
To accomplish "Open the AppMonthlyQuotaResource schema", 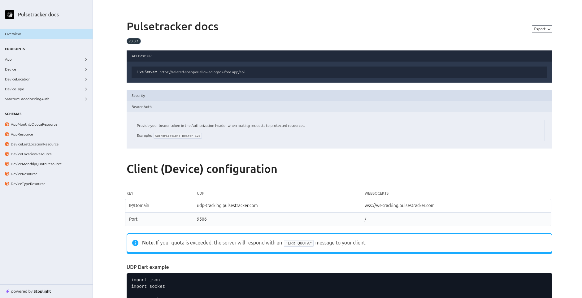I will click(x=46, y=124).
